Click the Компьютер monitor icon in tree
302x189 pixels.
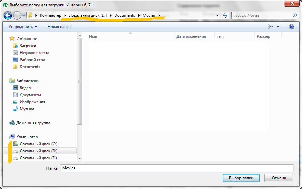[12, 137]
